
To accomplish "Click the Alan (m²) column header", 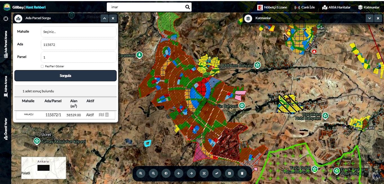I will point(74,103).
